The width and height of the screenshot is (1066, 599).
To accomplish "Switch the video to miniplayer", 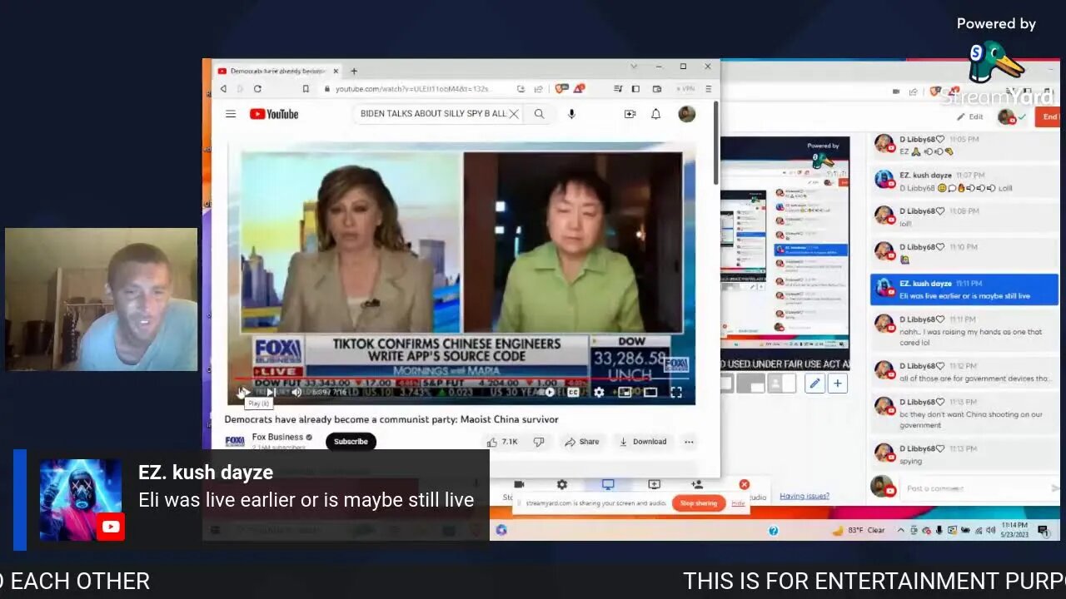I will coord(625,393).
